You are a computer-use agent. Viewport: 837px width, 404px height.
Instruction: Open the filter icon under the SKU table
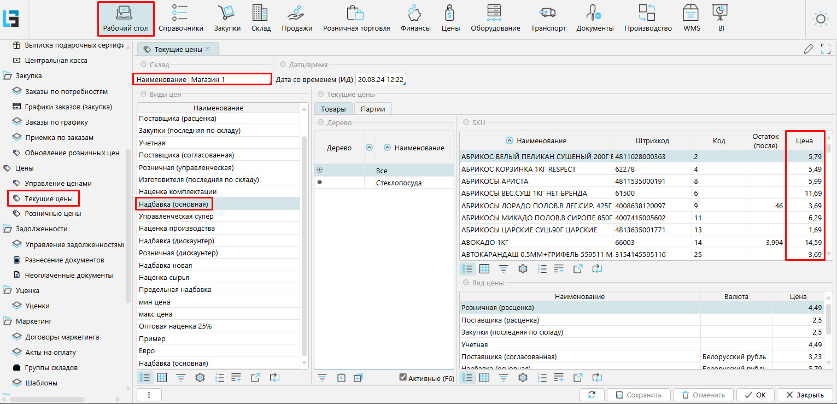(503, 268)
